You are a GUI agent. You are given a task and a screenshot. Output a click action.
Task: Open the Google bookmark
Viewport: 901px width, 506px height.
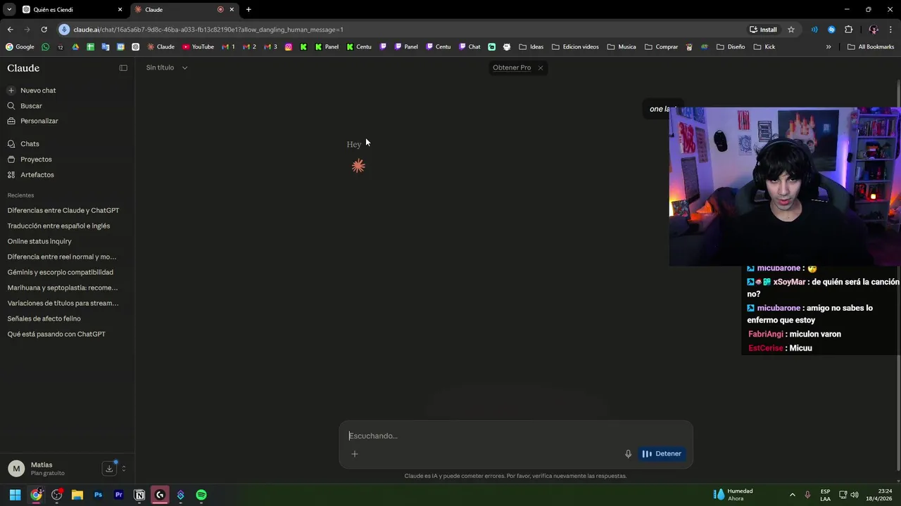[x=20, y=47]
